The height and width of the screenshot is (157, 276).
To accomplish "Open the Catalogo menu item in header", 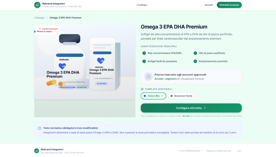I will (x=142, y=5).
